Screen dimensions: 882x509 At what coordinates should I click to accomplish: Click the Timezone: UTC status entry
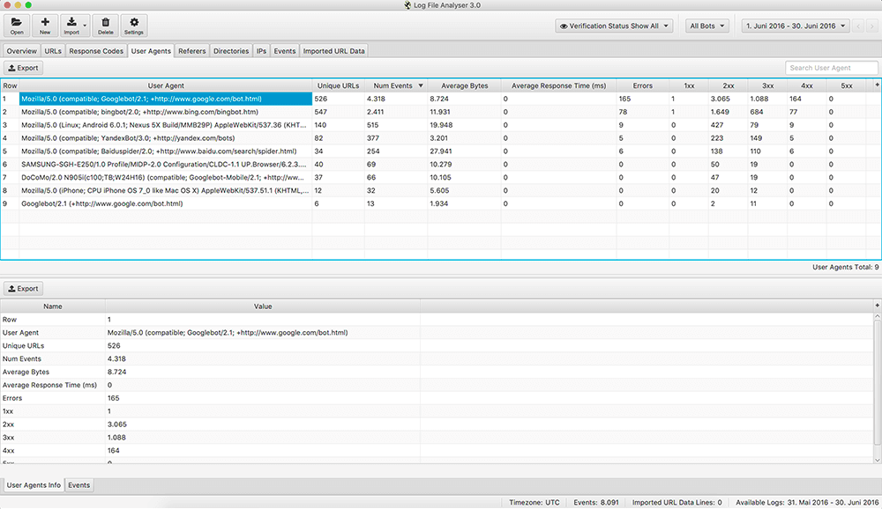534,503
